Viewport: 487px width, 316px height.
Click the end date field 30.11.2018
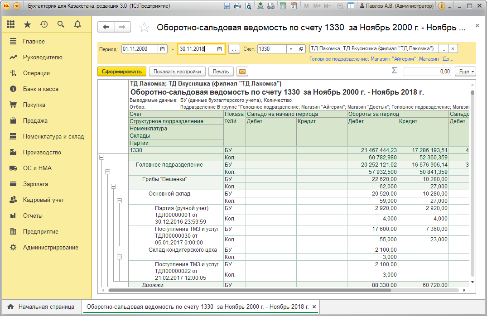[196, 49]
